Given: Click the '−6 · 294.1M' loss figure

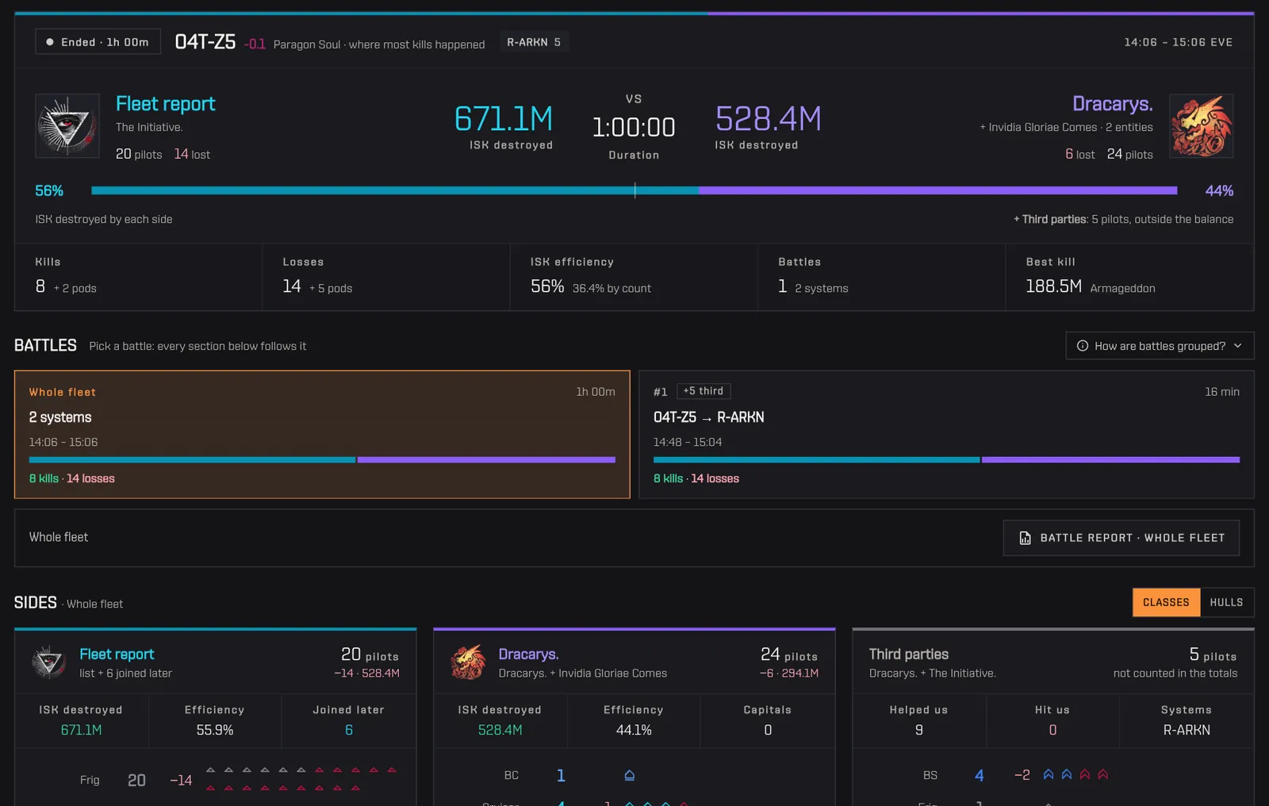Looking at the screenshot, I should (789, 673).
